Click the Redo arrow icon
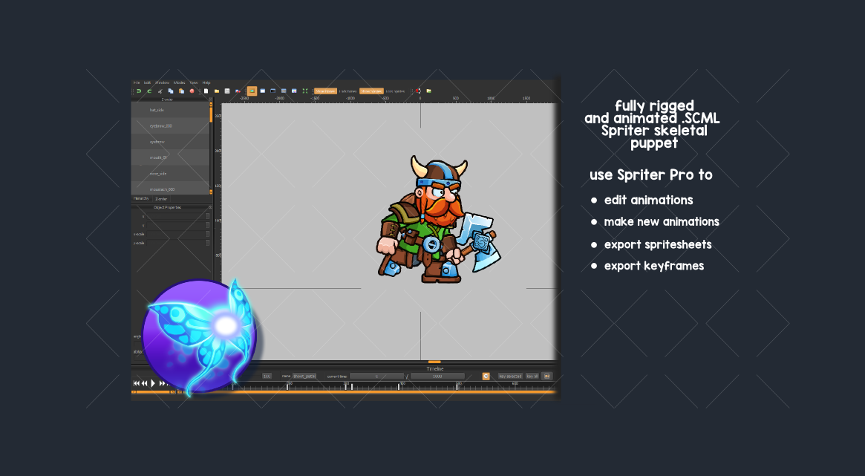Screen dimensions: 865x476 click(149, 91)
